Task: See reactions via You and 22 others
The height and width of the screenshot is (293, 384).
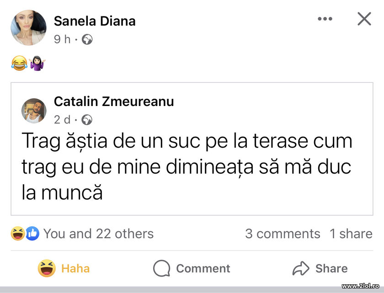Action: click(98, 234)
